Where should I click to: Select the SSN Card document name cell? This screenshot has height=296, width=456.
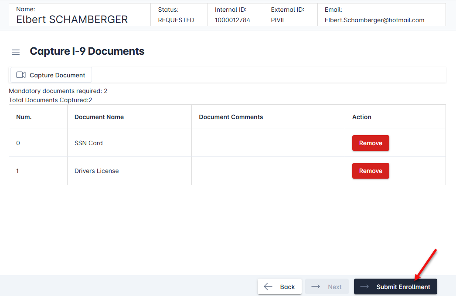coord(88,143)
